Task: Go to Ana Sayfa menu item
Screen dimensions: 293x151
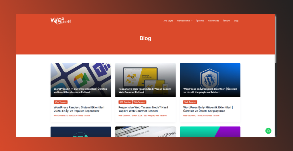Action: coord(168,21)
